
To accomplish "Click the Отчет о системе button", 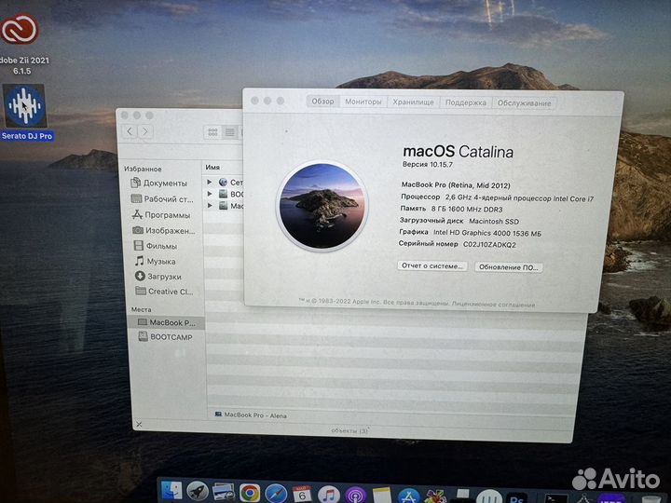I will (432, 265).
